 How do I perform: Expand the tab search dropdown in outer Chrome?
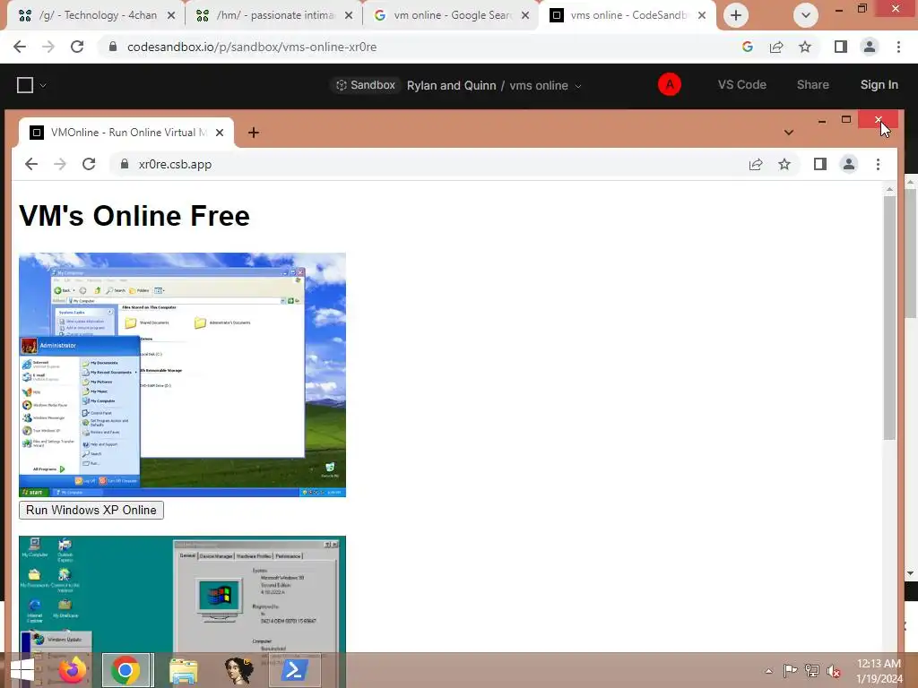coord(806,15)
